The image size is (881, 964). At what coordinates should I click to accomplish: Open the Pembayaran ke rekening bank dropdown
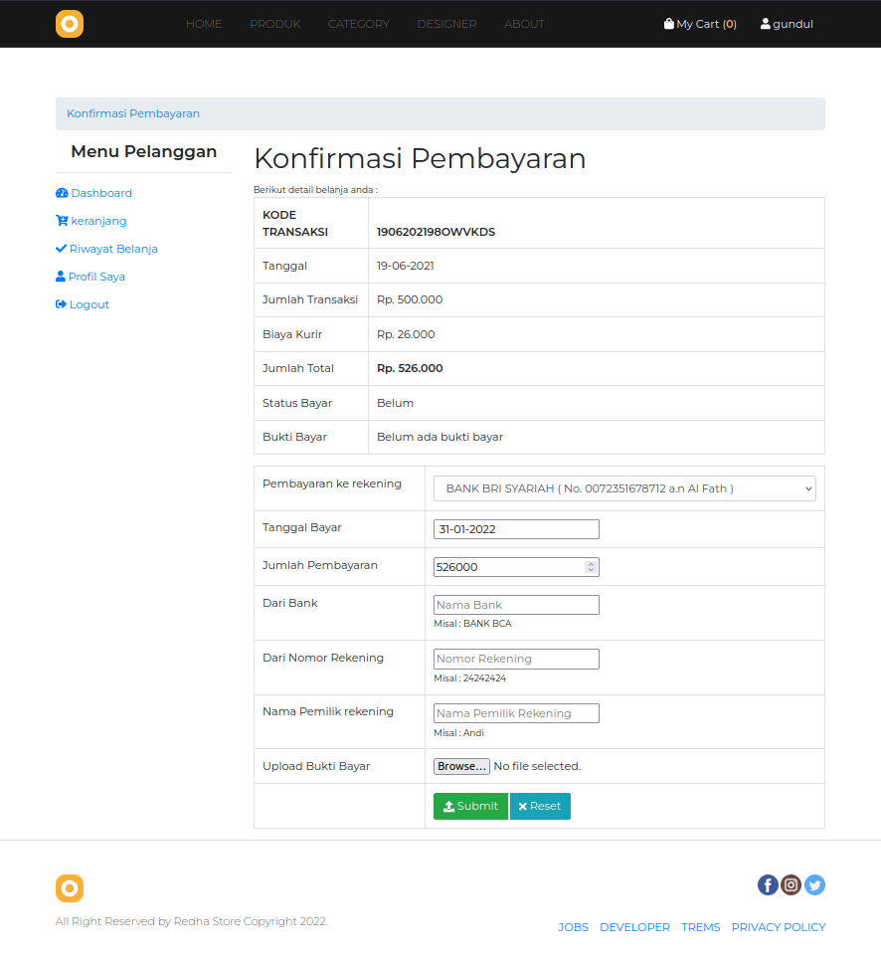tap(623, 487)
